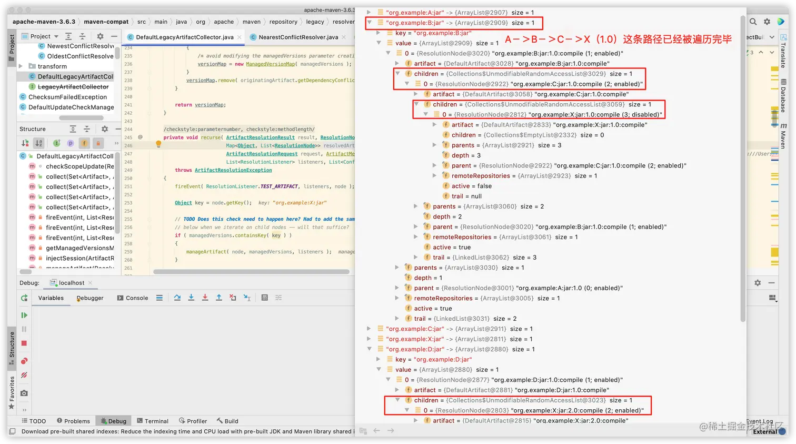Expand the org.example:C:jar entry
Image resolution: width=796 pixels, height=444 pixels.
point(369,329)
